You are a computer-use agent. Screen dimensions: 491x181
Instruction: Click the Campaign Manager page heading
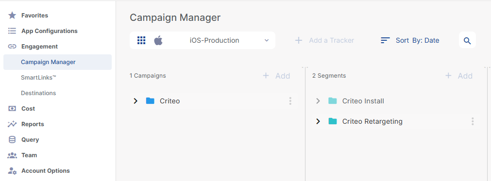coord(175,17)
